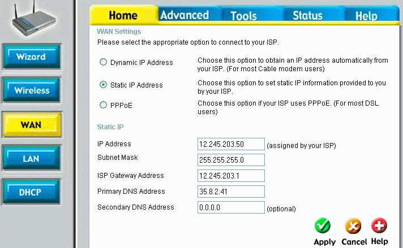Screen dimensions: 403x248
Task: Focus the Subnet Mask field
Action: (231, 160)
